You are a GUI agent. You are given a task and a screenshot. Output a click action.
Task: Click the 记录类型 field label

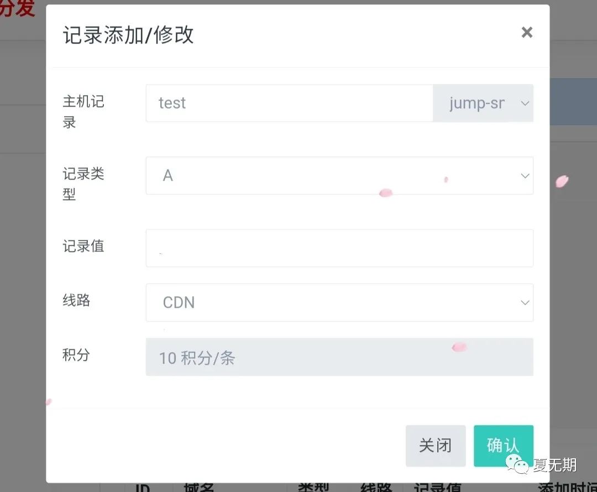(x=83, y=184)
